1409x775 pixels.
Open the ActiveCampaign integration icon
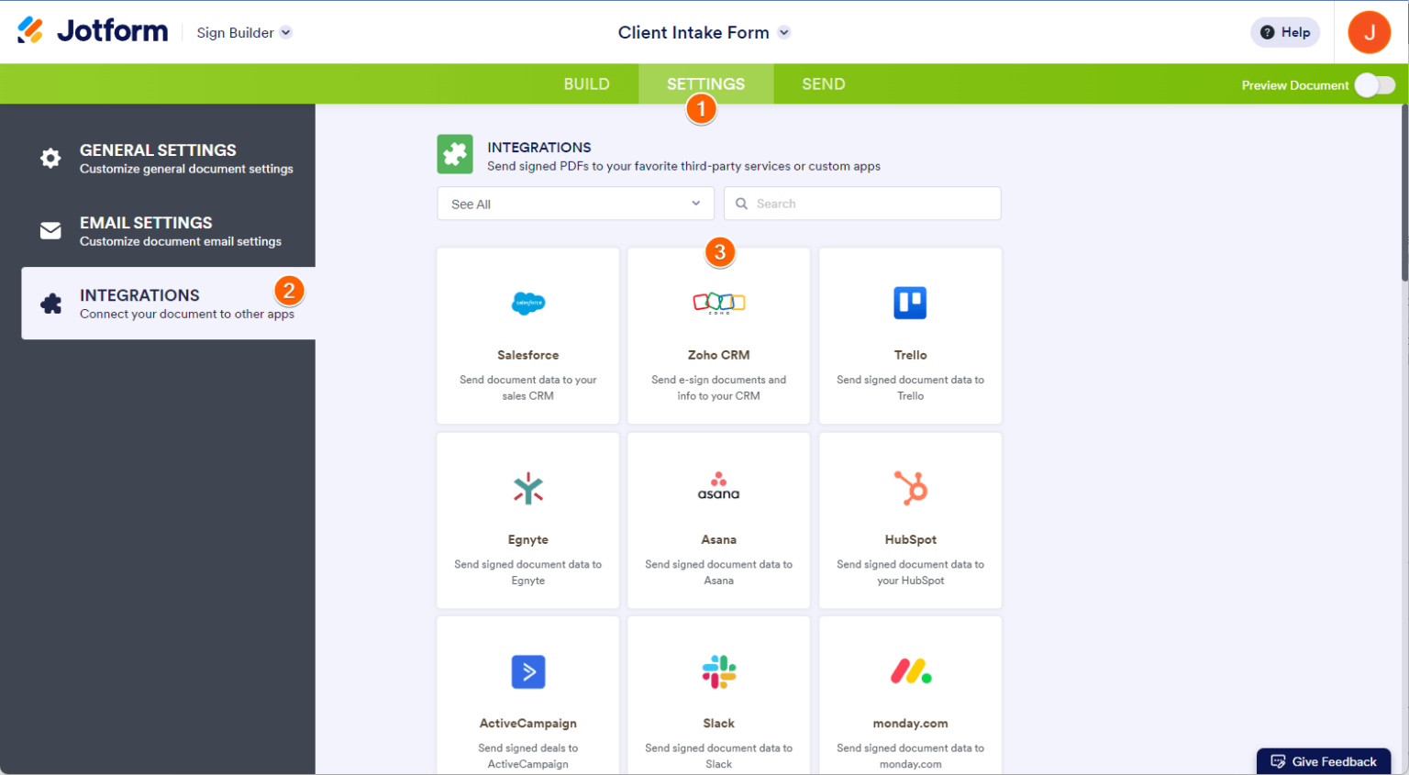[x=527, y=670]
